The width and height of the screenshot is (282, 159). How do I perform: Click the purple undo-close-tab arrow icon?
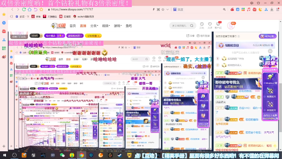point(36,10)
